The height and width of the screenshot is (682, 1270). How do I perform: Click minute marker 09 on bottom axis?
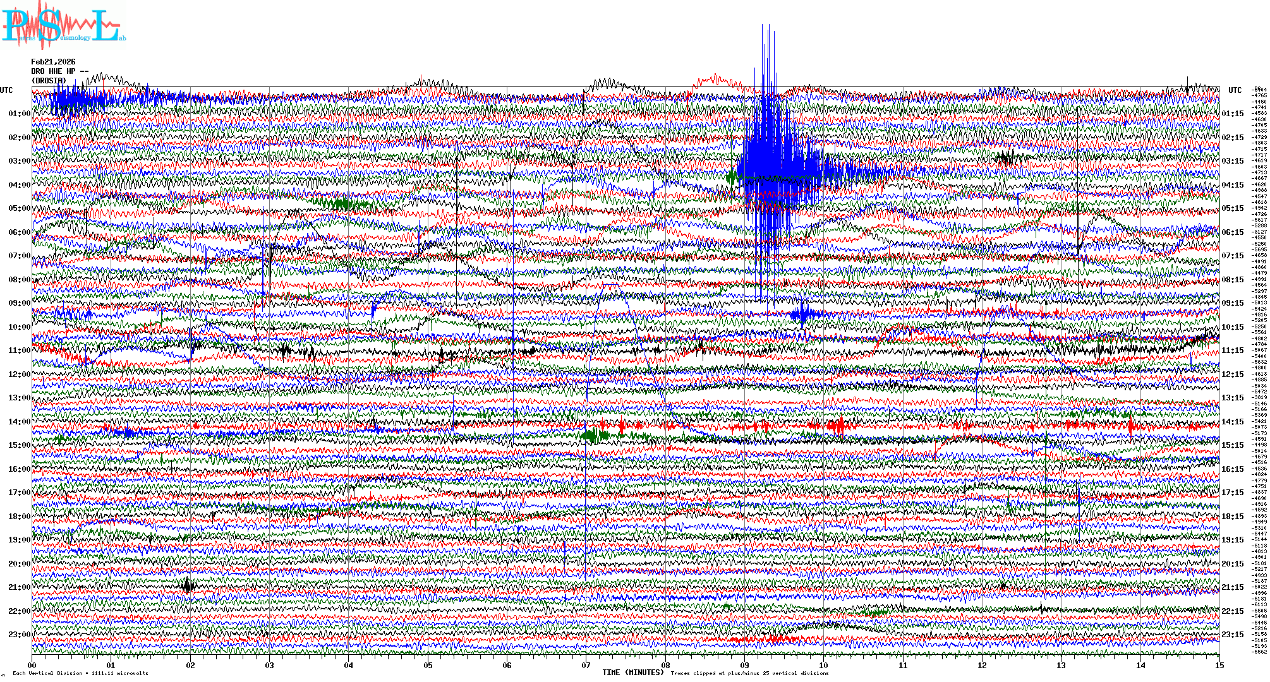(744, 665)
